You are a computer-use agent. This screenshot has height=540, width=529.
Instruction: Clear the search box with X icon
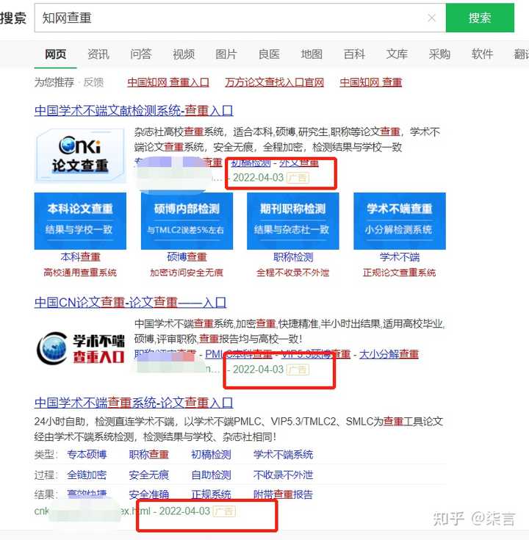[431, 18]
